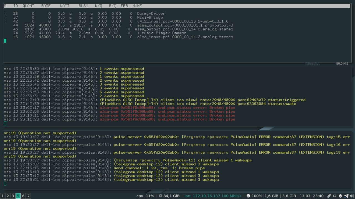Select the Dummy-Driver row

coord(85,14)
